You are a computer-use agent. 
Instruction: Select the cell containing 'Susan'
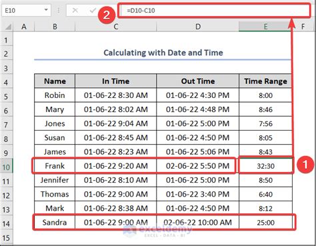55,137
